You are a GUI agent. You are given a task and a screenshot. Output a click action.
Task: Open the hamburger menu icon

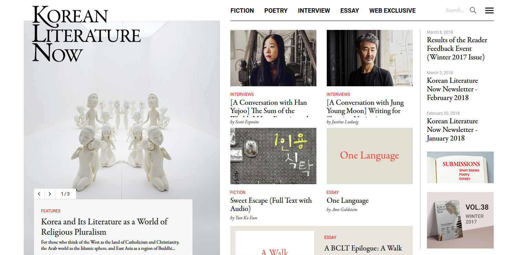click(489, 11)
